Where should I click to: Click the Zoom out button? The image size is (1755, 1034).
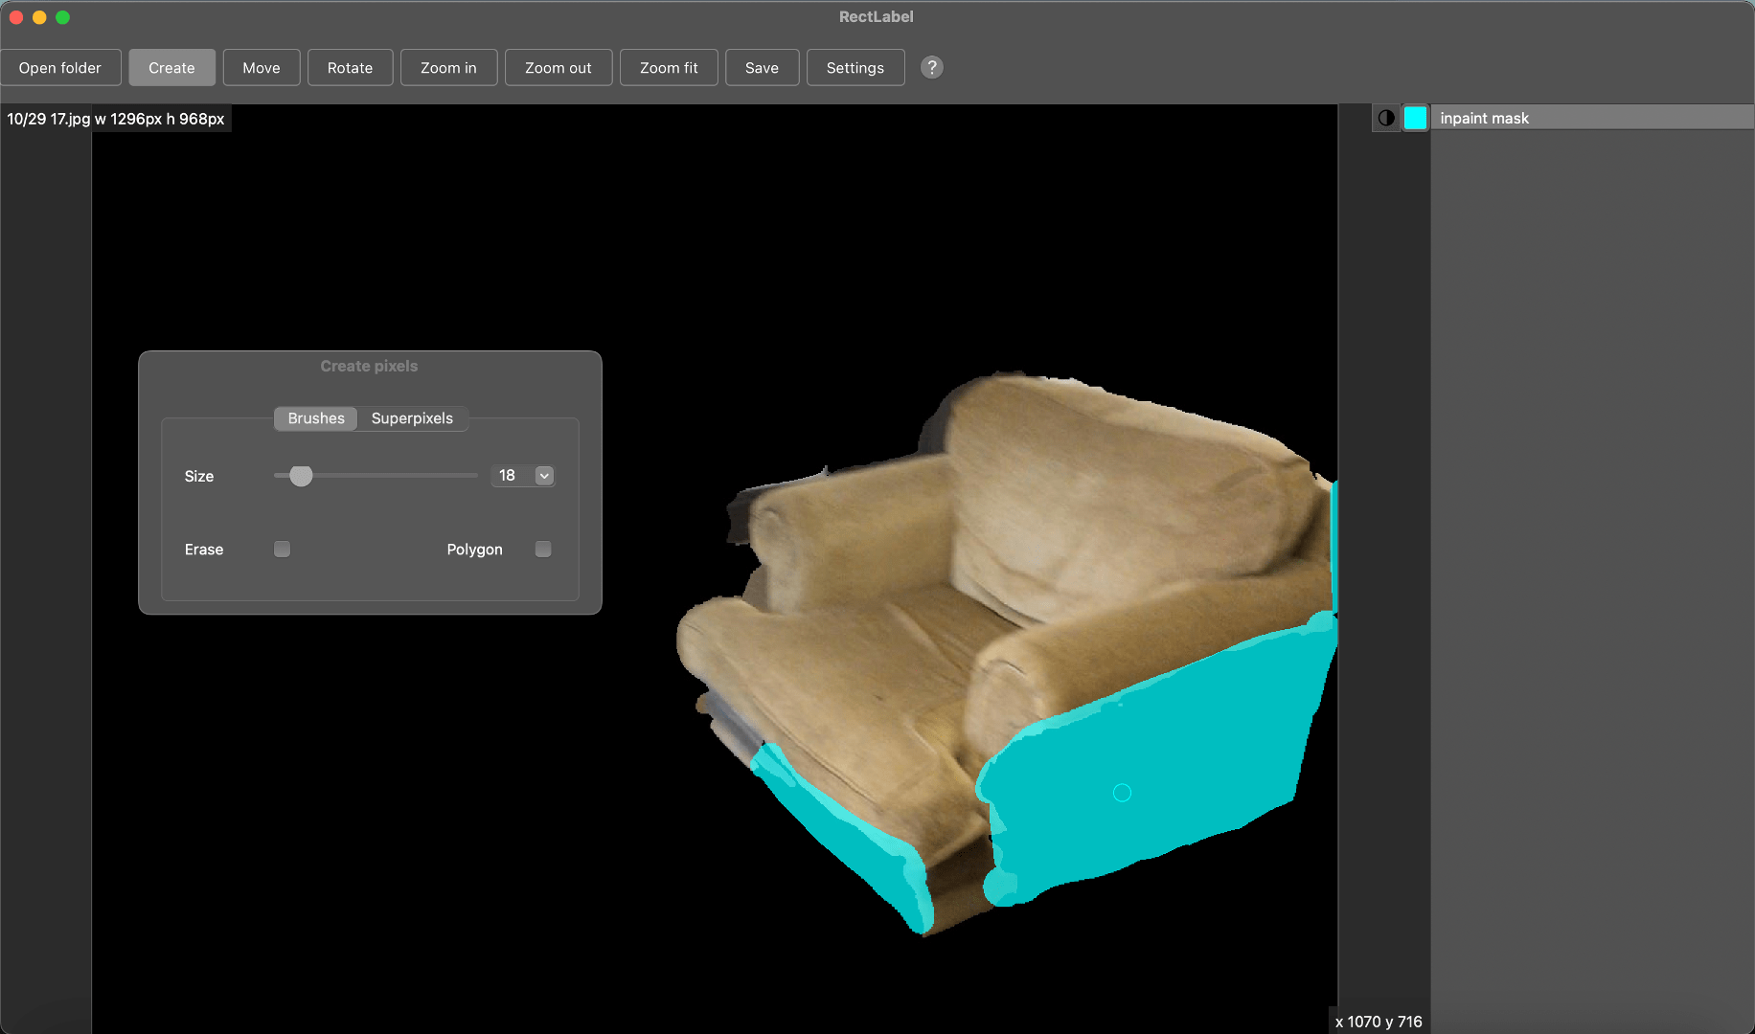[x=558, y=68]
